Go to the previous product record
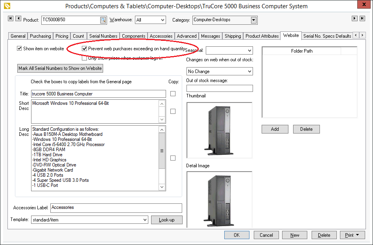The height and width of the screenshot is (245, 373). pos(18,19)
